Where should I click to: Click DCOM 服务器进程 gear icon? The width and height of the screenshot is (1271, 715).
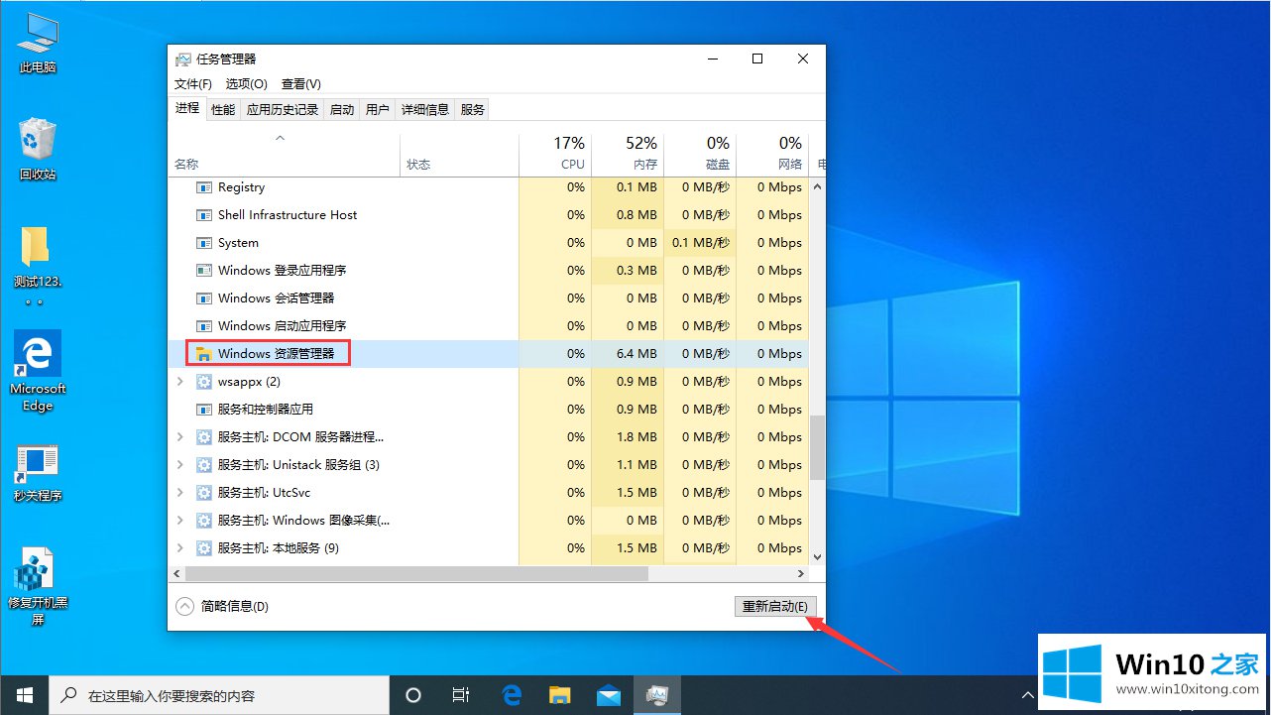tap(204, 437)
